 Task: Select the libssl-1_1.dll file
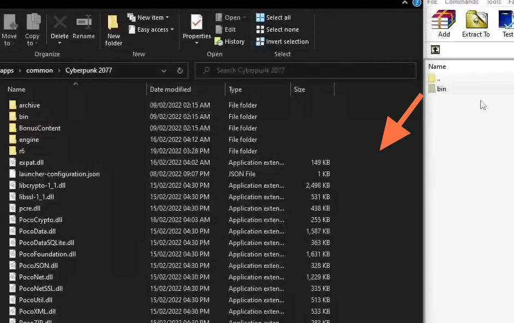click(x=37, y=197)
